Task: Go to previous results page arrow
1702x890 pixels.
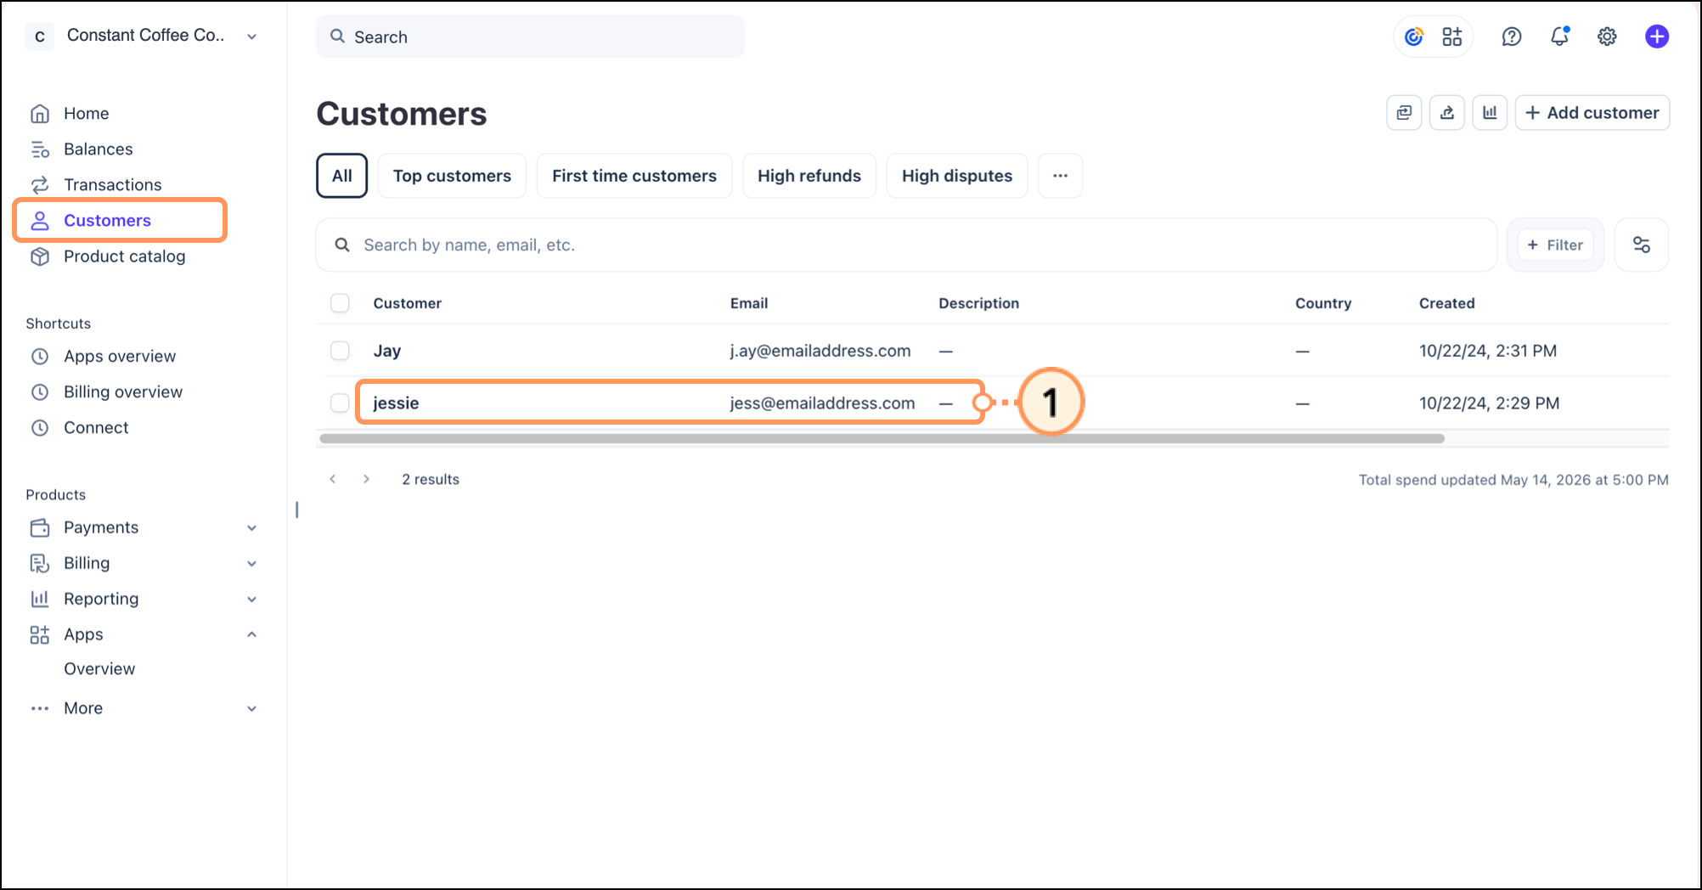Action: coord(333,479)
